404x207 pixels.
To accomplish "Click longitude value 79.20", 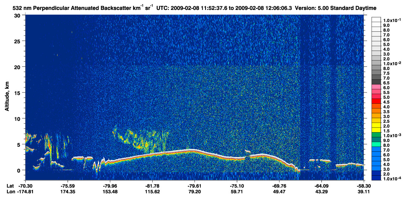I will (194, 191).
